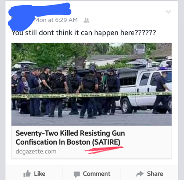The width and height of the screenshot is (184, 180).
Task: Click the Like button label
Action: [40, 174]
